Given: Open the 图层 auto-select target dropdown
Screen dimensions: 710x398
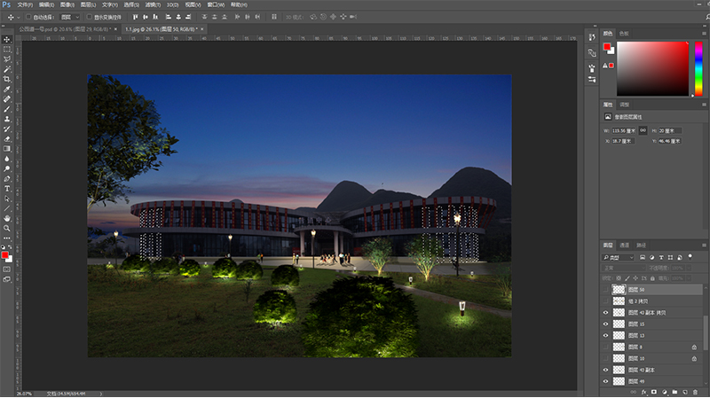Looking at the screenshot, I should tap(69, 17).
